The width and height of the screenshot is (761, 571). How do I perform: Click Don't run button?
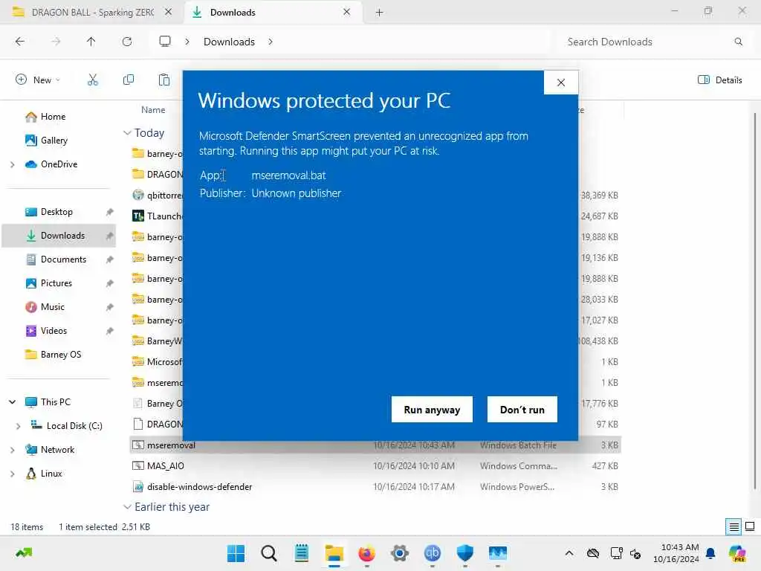(x=522, y=410)
